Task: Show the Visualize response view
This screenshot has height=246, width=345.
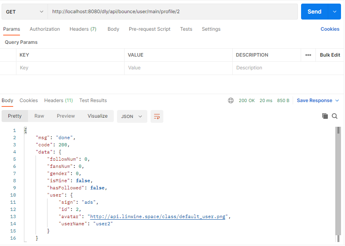Action: point(97,116)
